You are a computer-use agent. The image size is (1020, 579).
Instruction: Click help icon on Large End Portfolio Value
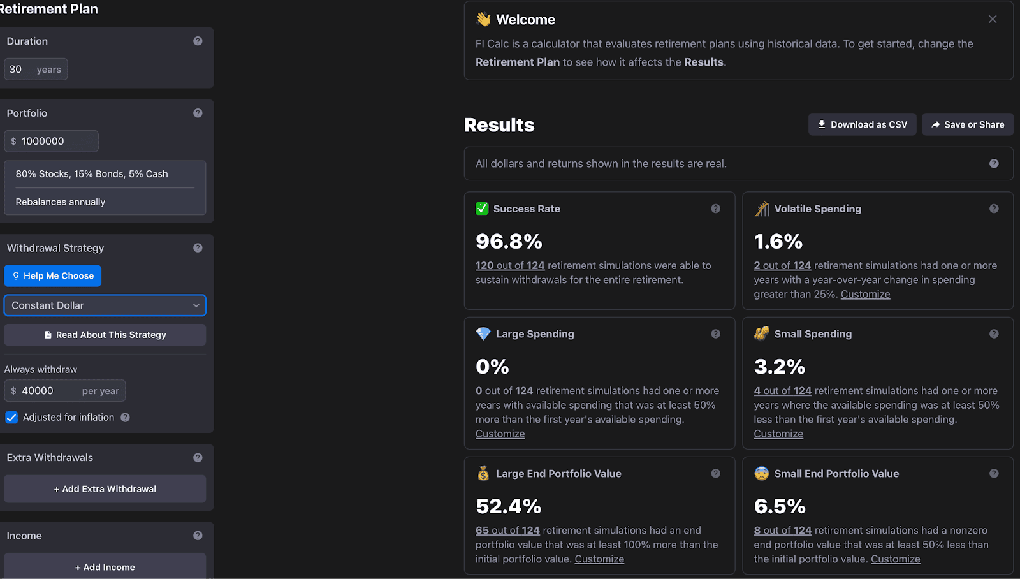click(x=715, y=474)
